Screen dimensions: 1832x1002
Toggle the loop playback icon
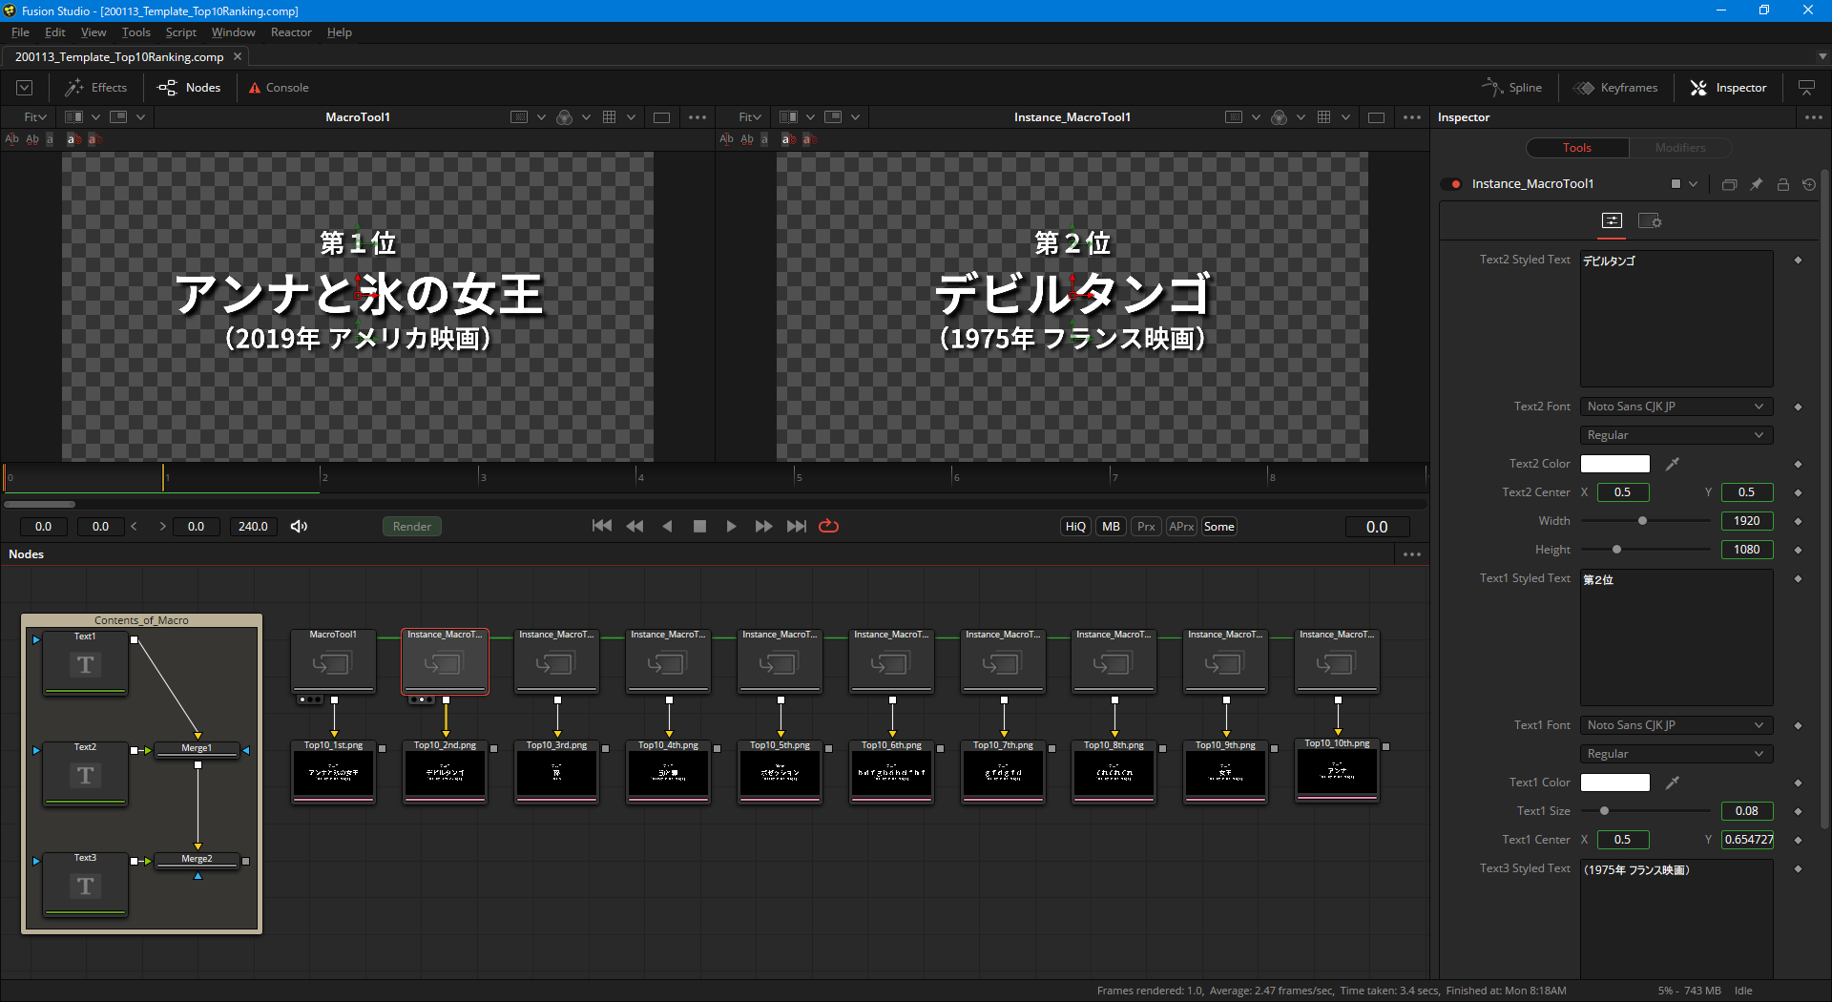(828, 527)
